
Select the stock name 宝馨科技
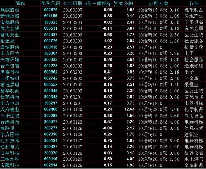pos(10,165)
